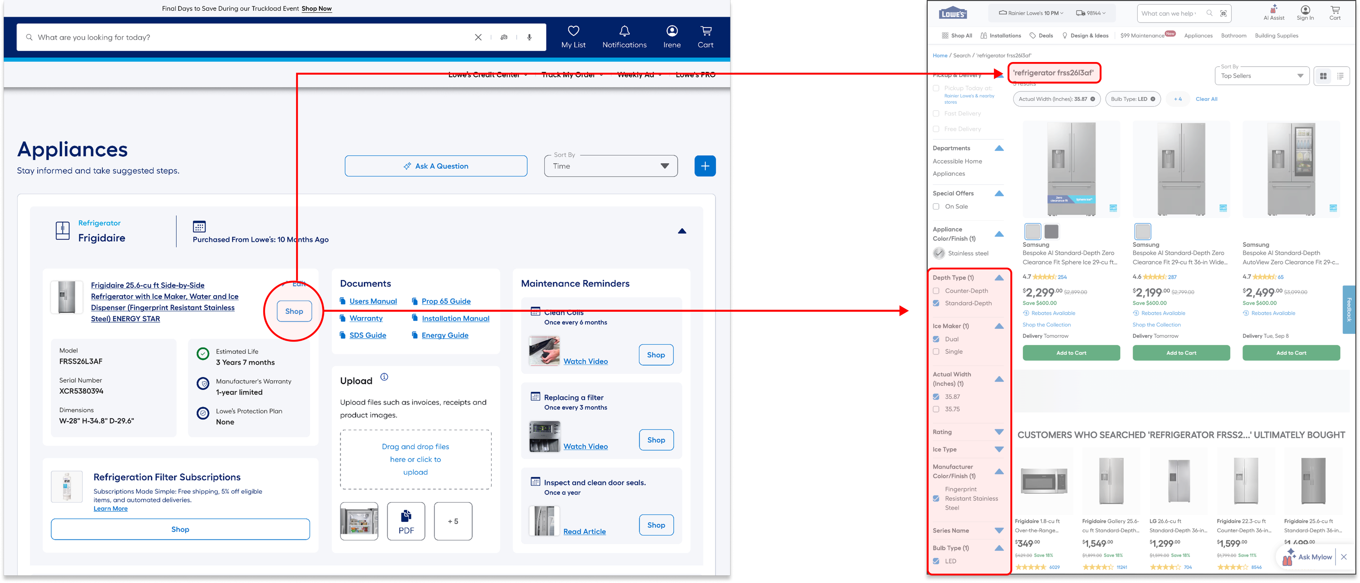Collapse the Frigidaire refrigerator card arrow
1360x583 pixels.
point(682,231)
